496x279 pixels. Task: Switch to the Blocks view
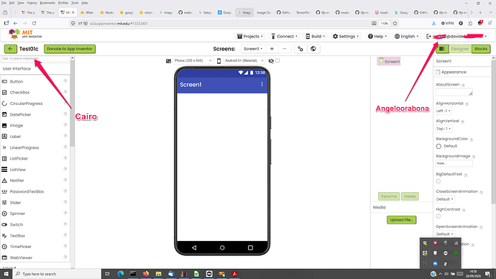[481, 49]
